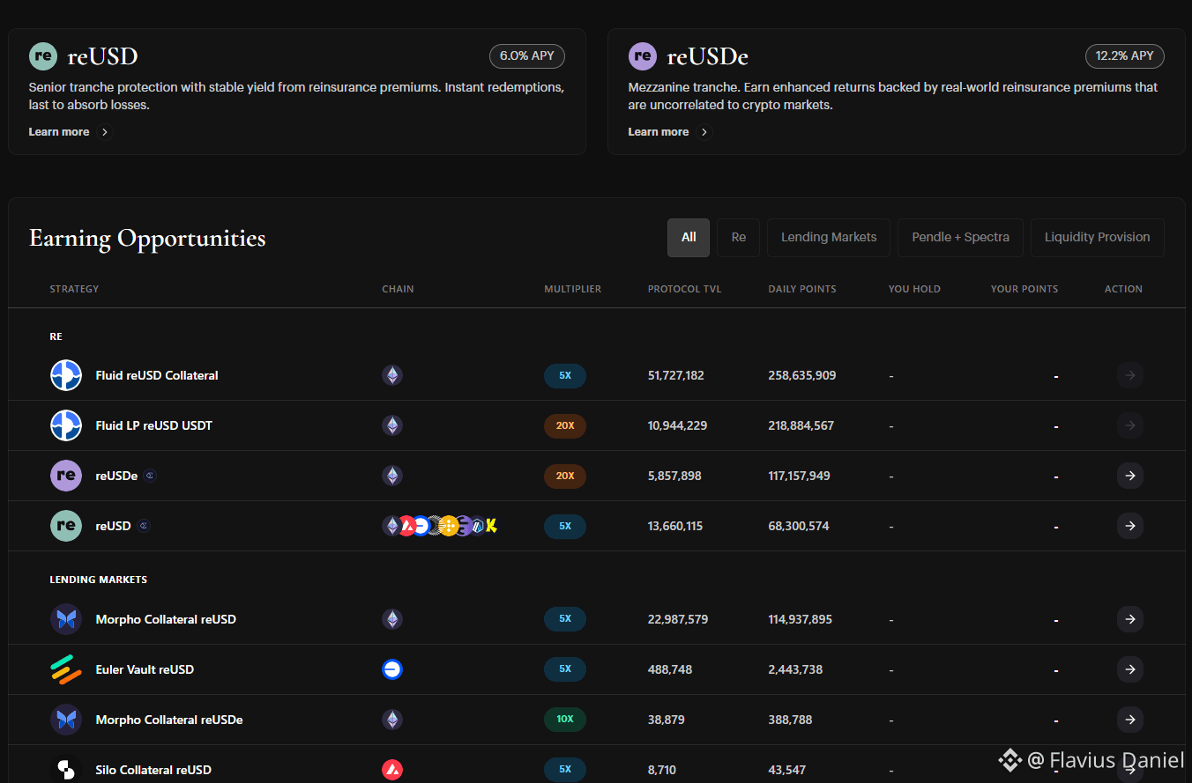
Task: Click the Protocol TVL value 13,660,115
Action: coord(675,526)
